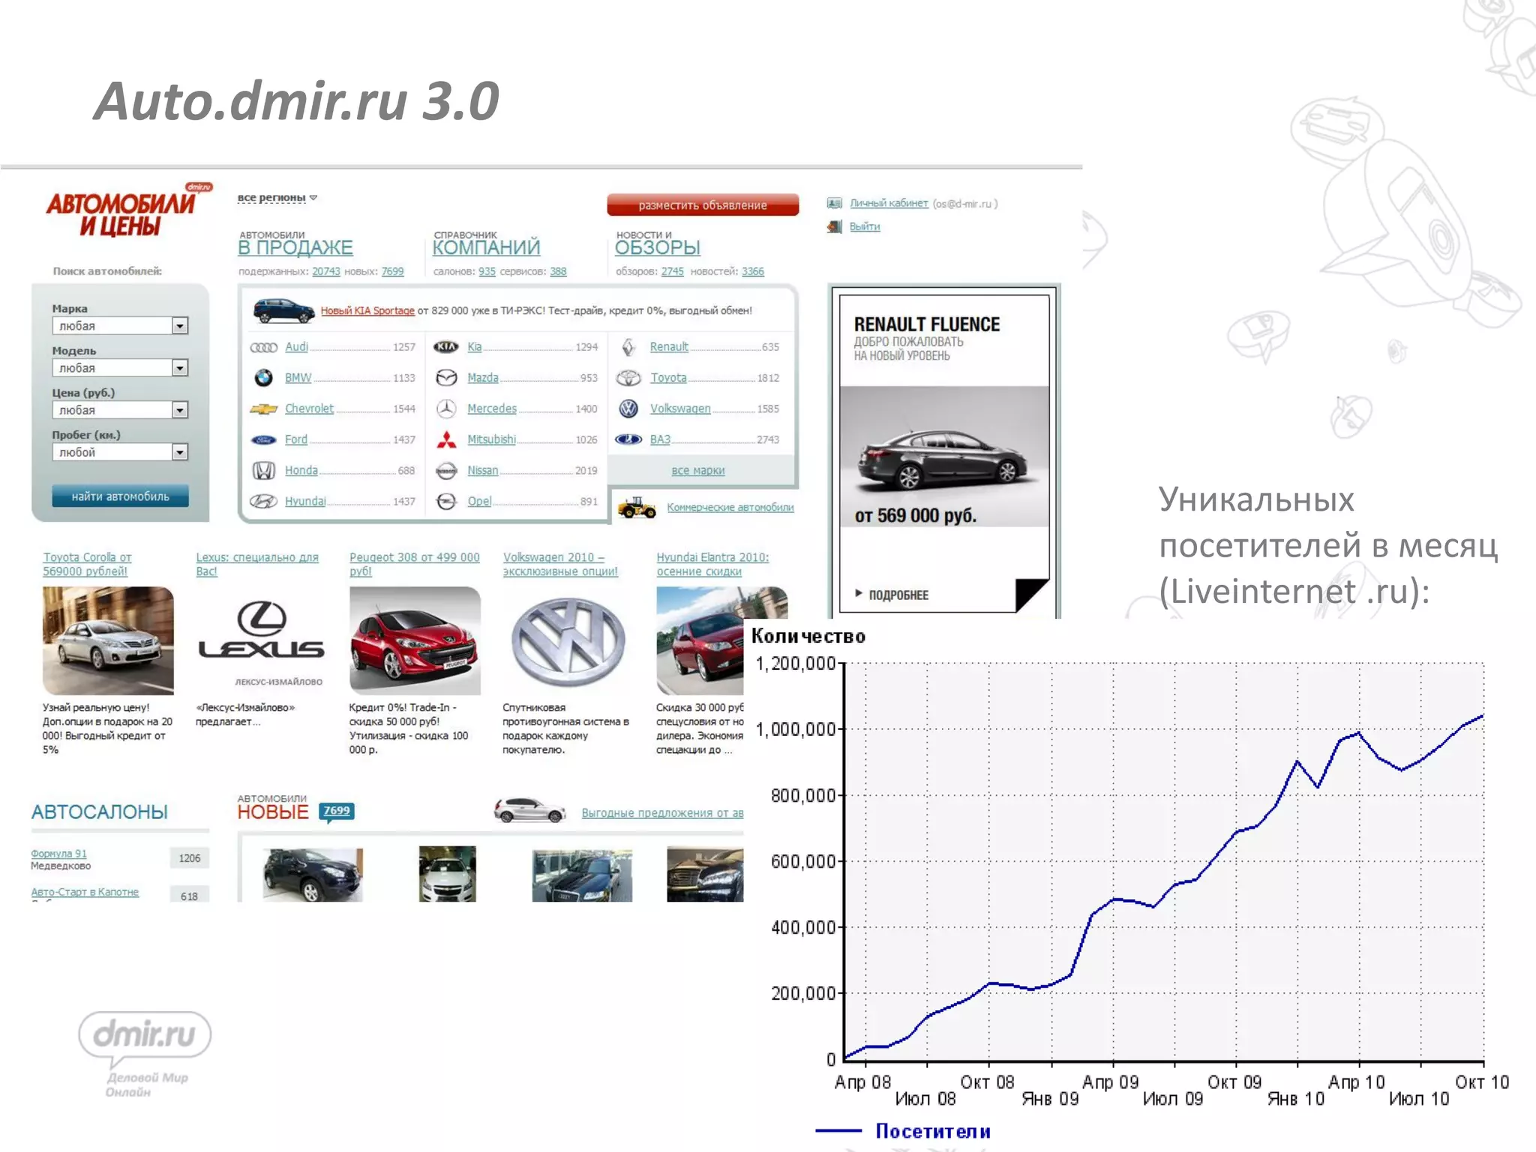
Task: Click the Toyota brand link in list
Action: (668, 378)
